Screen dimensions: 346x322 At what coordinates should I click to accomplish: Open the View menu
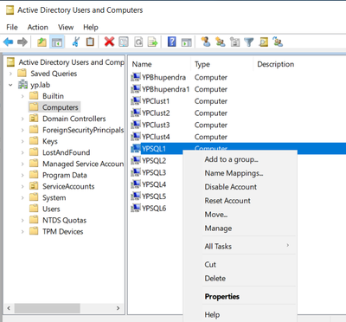pyautogui.click(x=66, y=27)
